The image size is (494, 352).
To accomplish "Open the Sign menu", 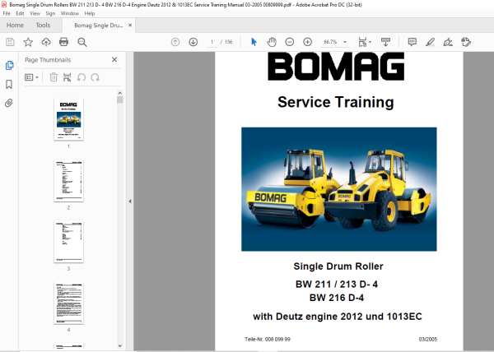I will click(50, 13).
